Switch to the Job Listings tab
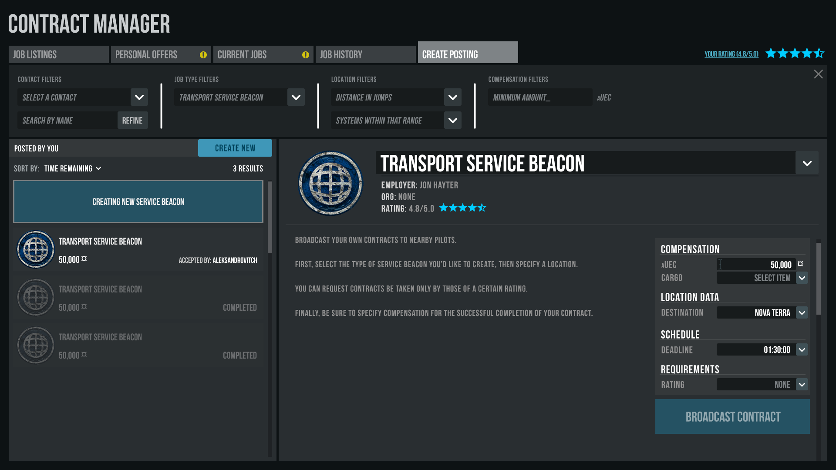The height and width of the screenshot is (470, 836). (x=58, y=55)
